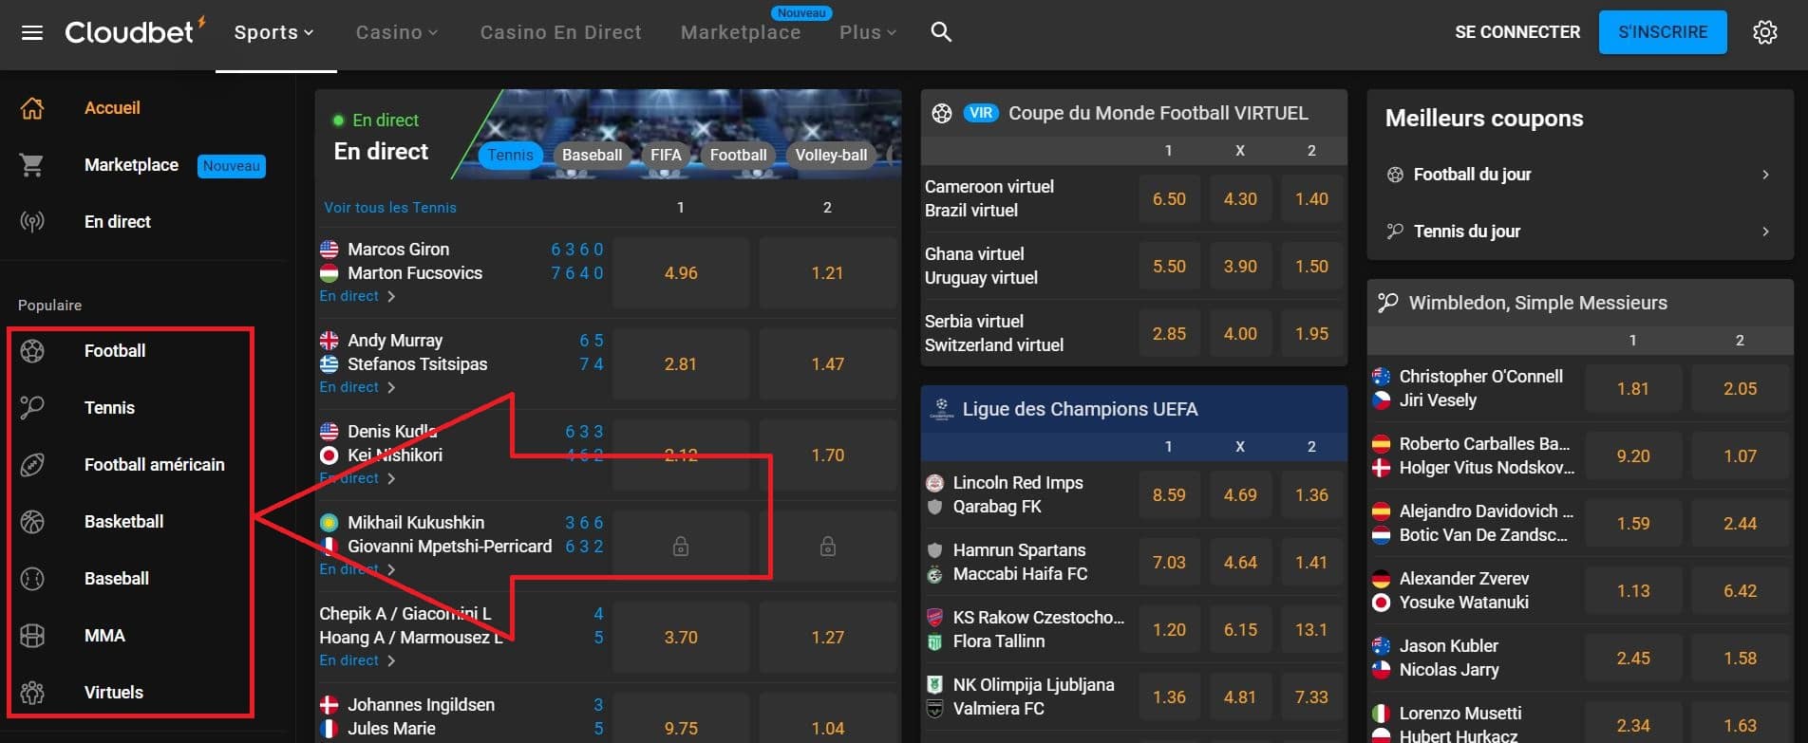This screenshot has width=1808, height=743.
Task: Click the S'INSCRIRE button
Action: [1663, 32]
